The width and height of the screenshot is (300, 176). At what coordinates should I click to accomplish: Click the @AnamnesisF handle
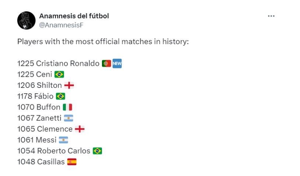pos(59,25)
